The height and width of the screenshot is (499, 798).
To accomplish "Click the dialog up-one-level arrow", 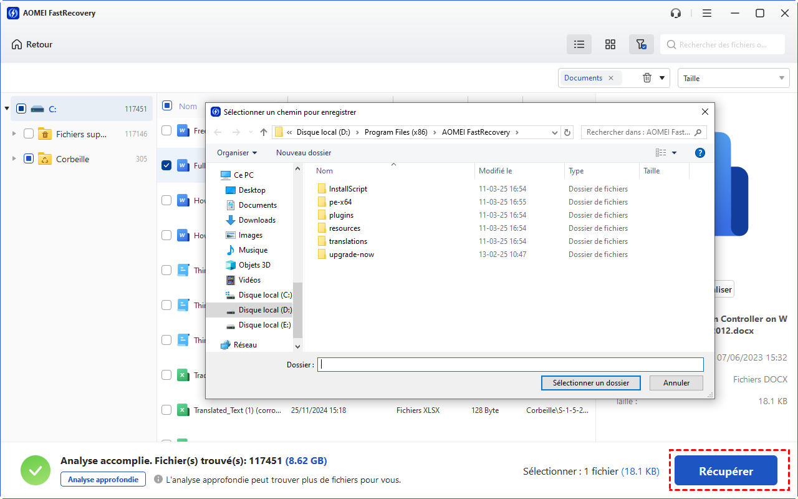I will [264, 132].
